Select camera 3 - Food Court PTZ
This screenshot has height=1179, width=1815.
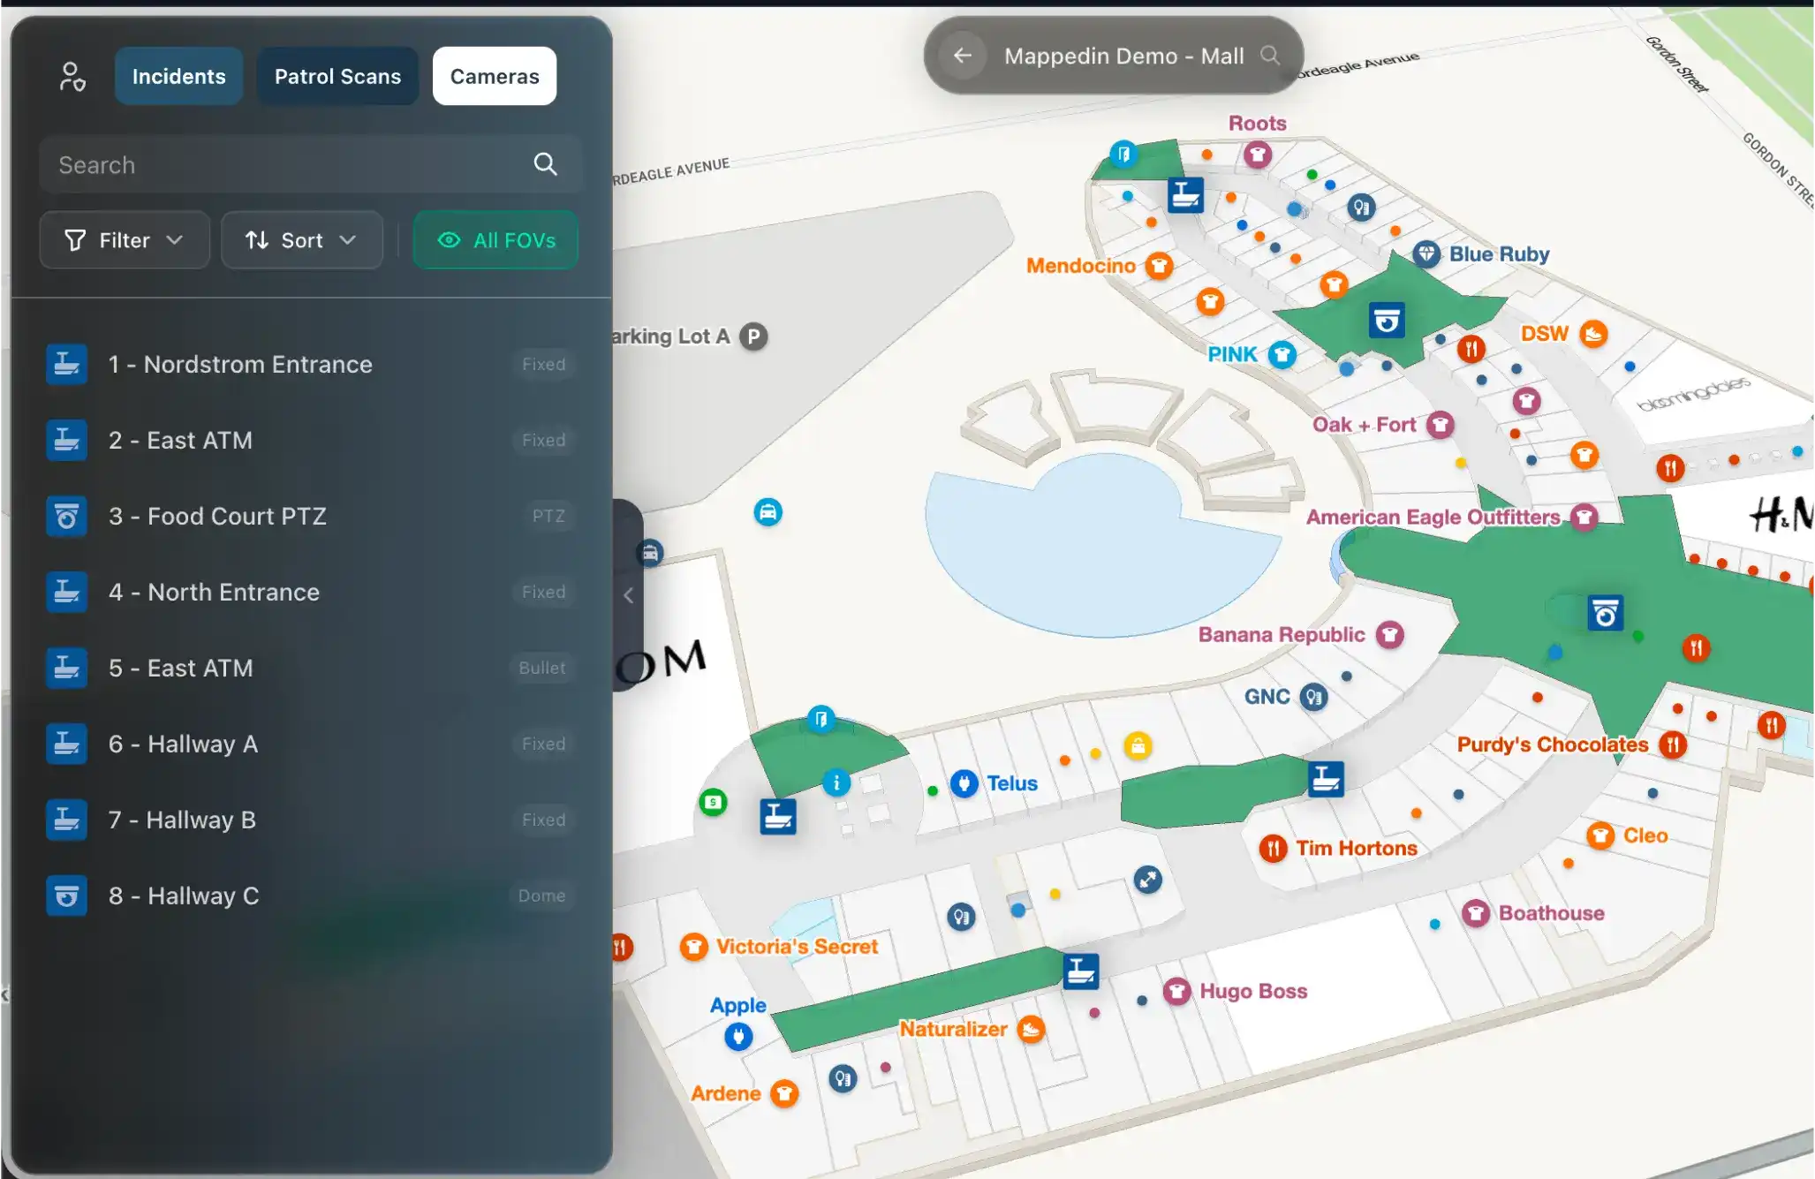pos(311,517)
